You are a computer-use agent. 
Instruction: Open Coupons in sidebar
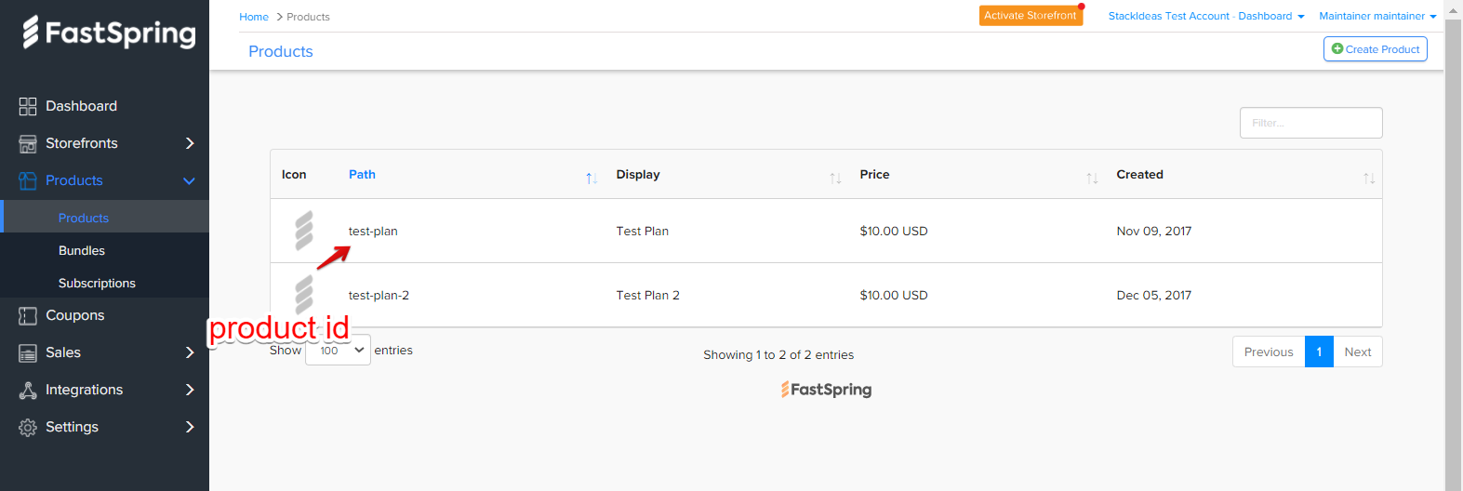click(74, 315)
